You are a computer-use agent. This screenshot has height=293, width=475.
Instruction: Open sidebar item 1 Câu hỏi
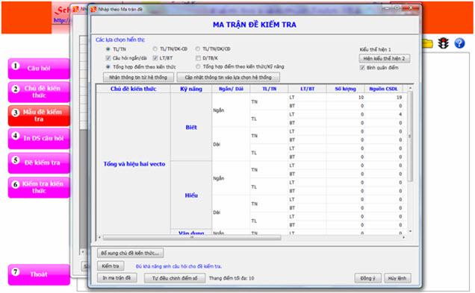point(39,69)
